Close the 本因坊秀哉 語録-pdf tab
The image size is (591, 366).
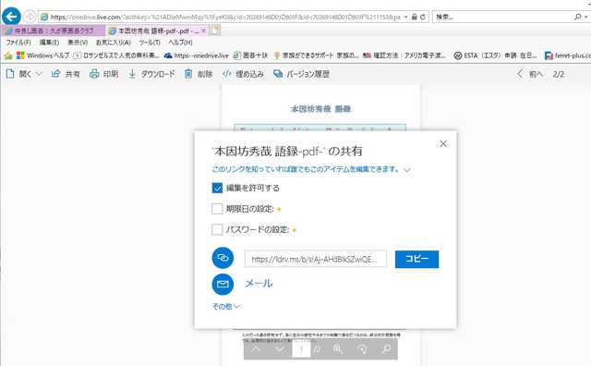(203, 30)
